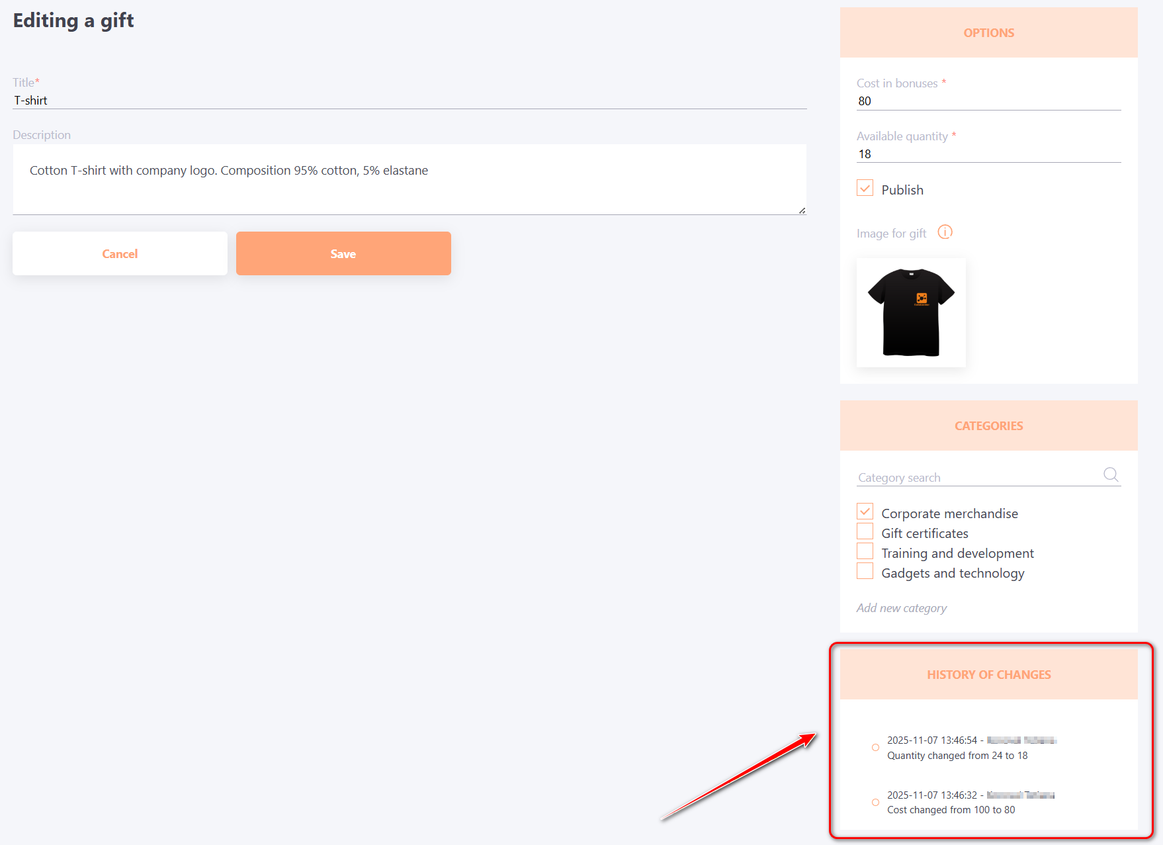Screen dimensions: 1163x845
Task: Enable the Training and development category
Action: point(865,552)
